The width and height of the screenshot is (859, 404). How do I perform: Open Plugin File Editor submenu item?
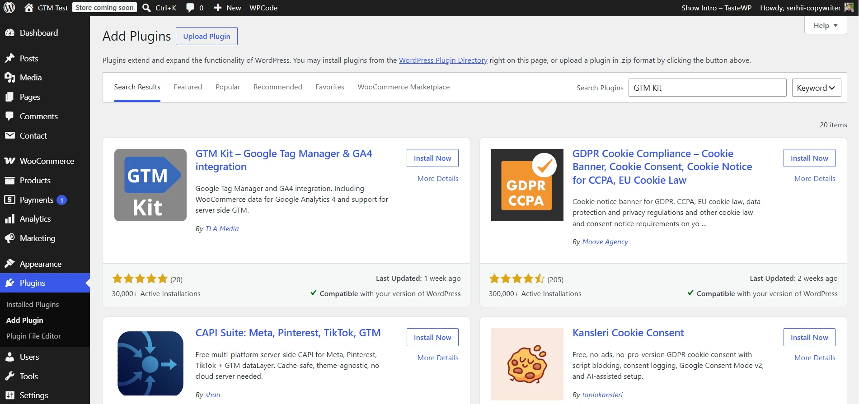pyautogui.click(x=33, y=336)
